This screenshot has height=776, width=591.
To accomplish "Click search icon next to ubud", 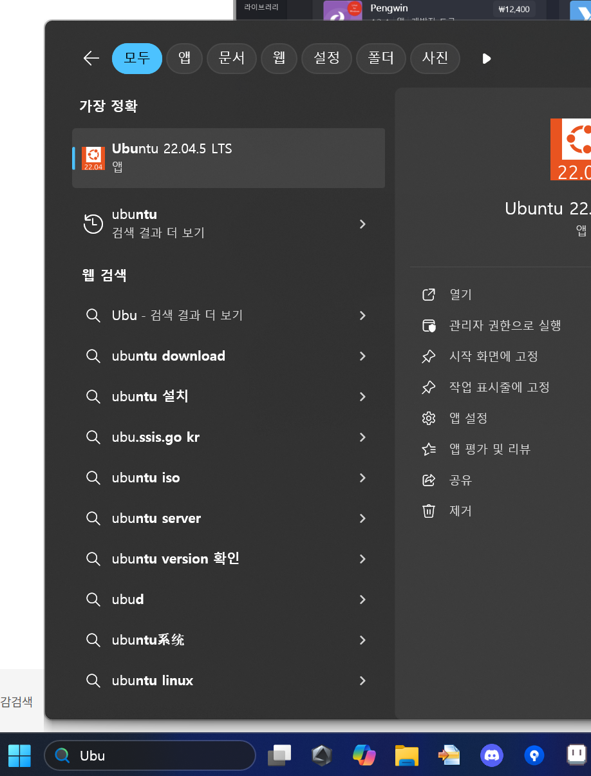I will (93, 600).
